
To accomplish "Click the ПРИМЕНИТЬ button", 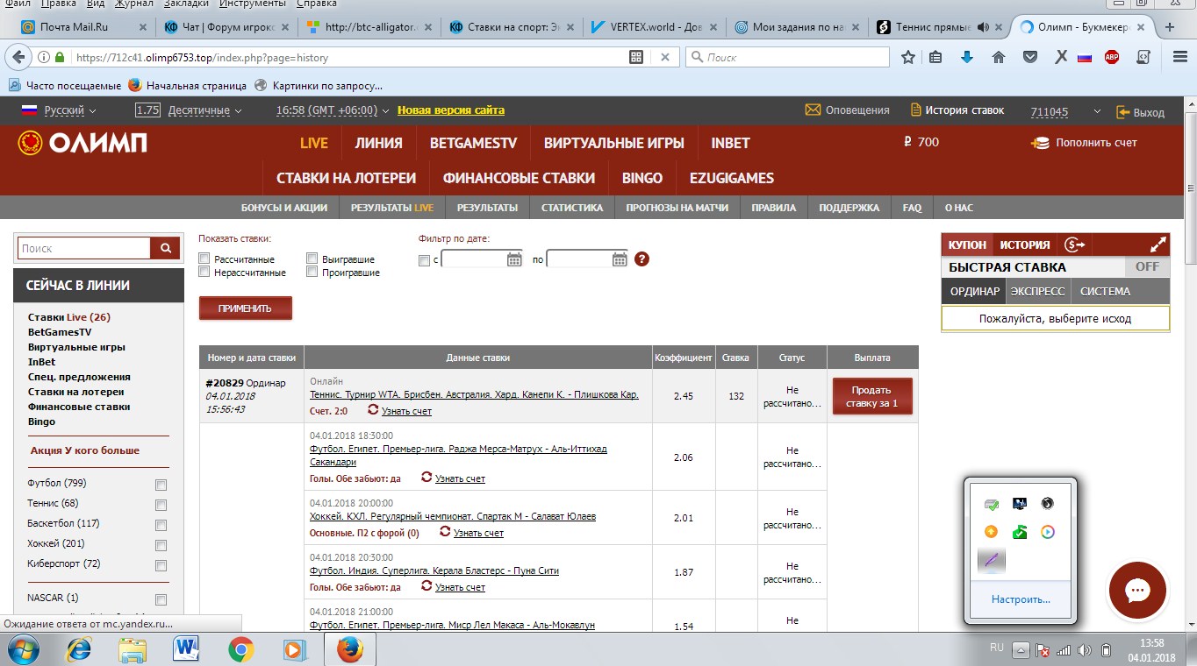I will (x=244, y=308).
